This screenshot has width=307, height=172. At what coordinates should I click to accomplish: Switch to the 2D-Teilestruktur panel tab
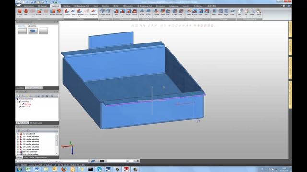click(23, 123)
